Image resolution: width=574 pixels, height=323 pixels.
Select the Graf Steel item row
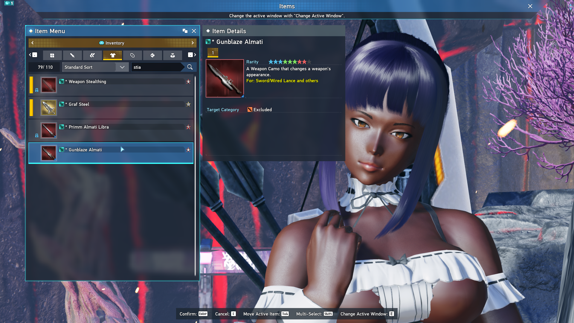111,108
